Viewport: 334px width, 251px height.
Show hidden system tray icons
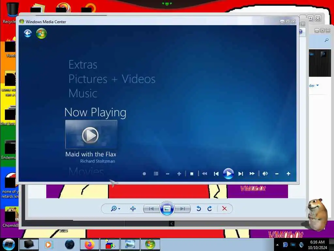coord(277,245)
